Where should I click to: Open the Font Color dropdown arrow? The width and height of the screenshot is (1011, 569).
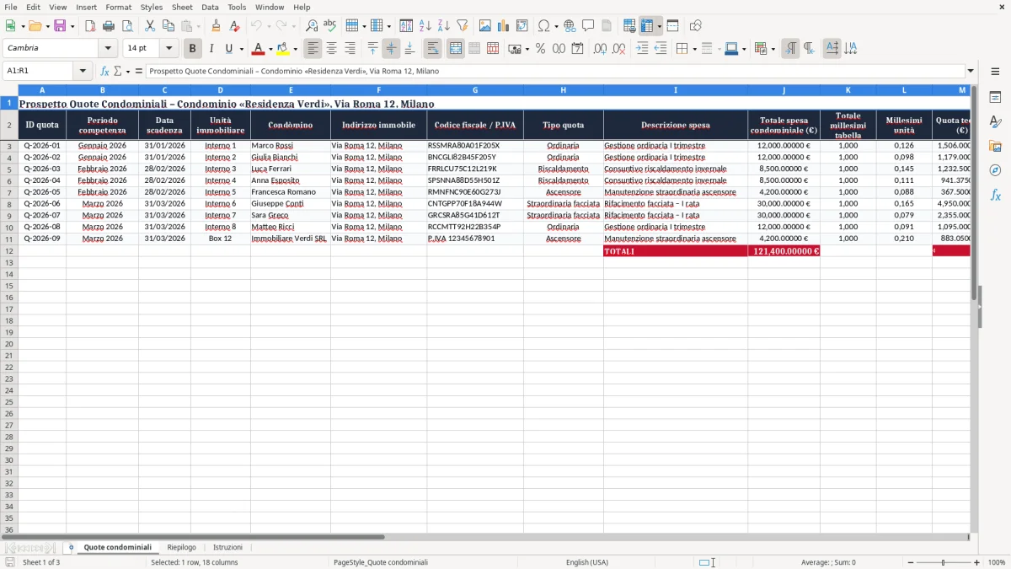pyautogui.click(x=270, y=49)
